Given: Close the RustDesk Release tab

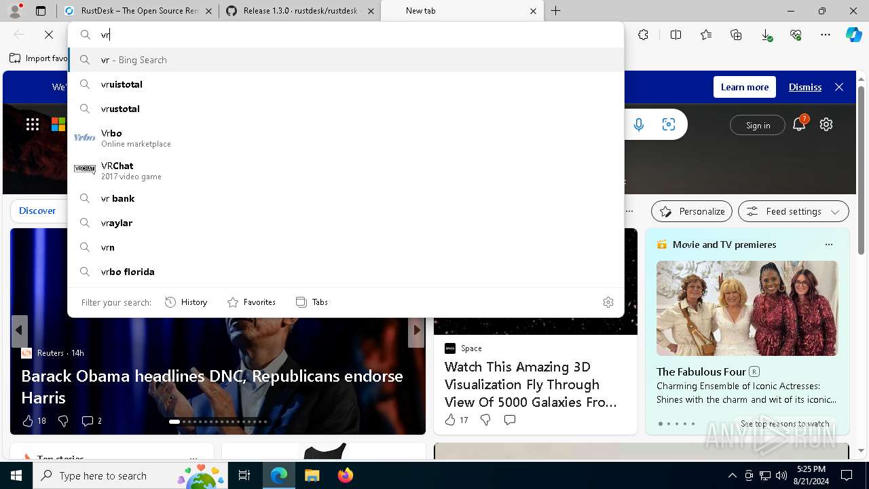Looking at the screenshot, I should (x=370, y=11).
